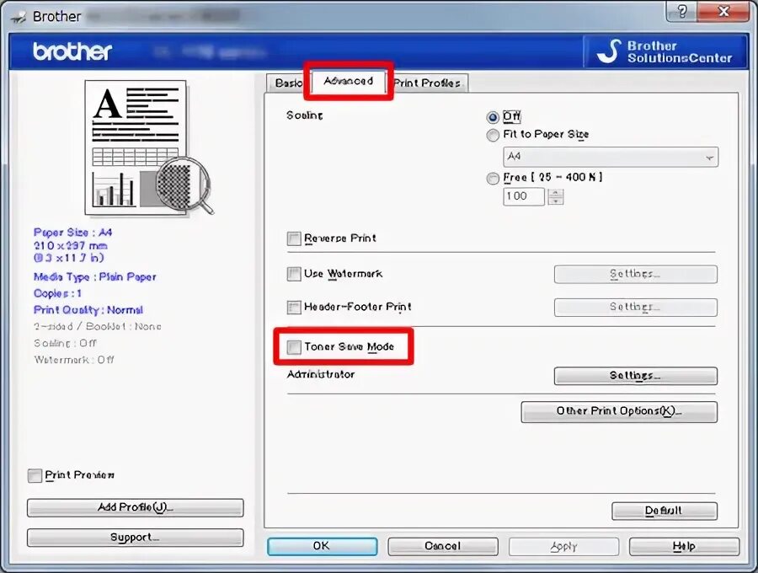The image size is (758, 573).
Task: Select the Free scaling radio button
Action: coord(492,179)
